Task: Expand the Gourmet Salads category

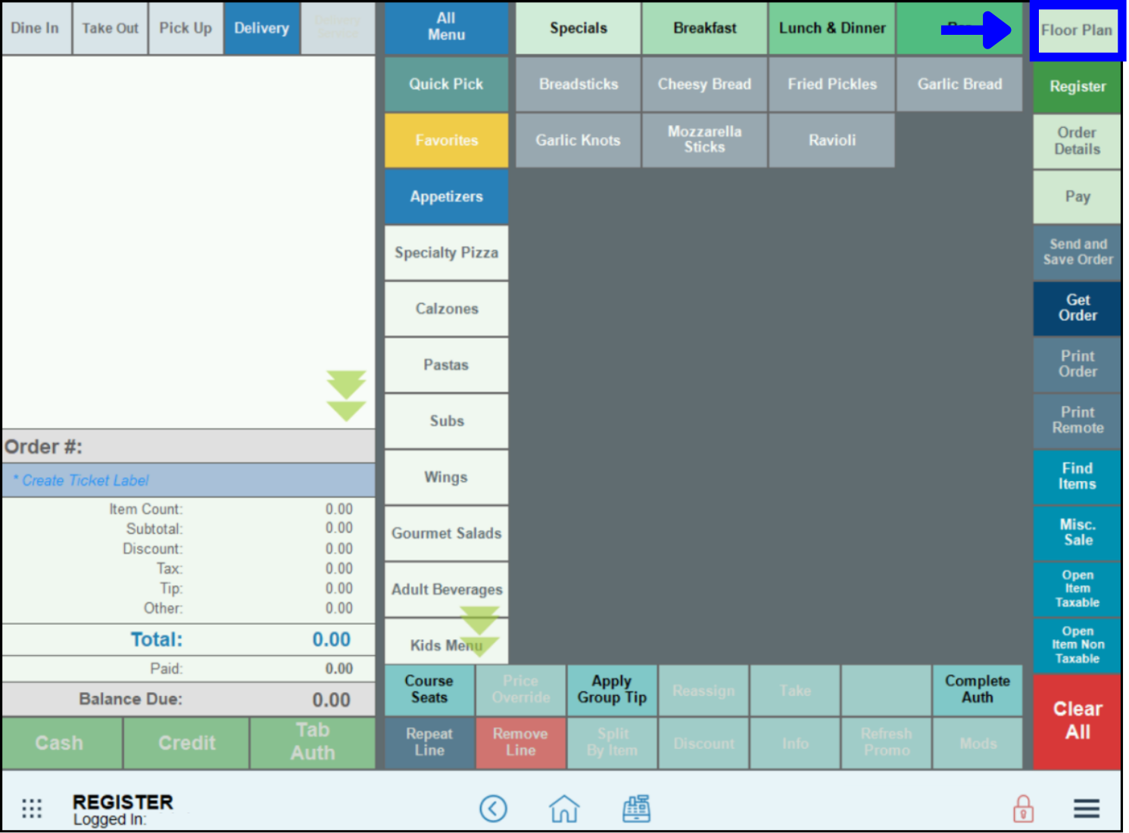Action: tap(446, 533)
